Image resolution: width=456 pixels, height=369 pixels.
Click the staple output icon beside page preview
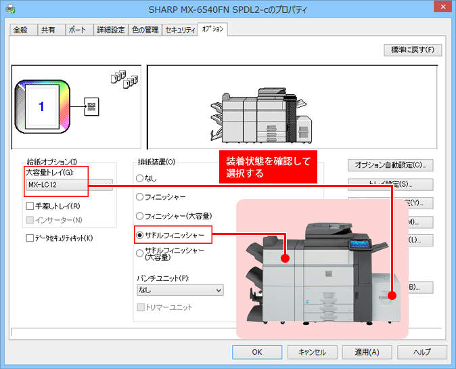point(93,106)
